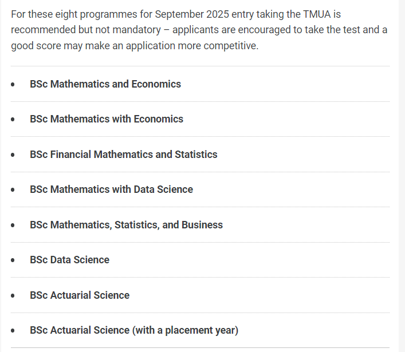
Task: Click the bullet next to BSc Mathematics with Data Science
Action: click(13, 189)
